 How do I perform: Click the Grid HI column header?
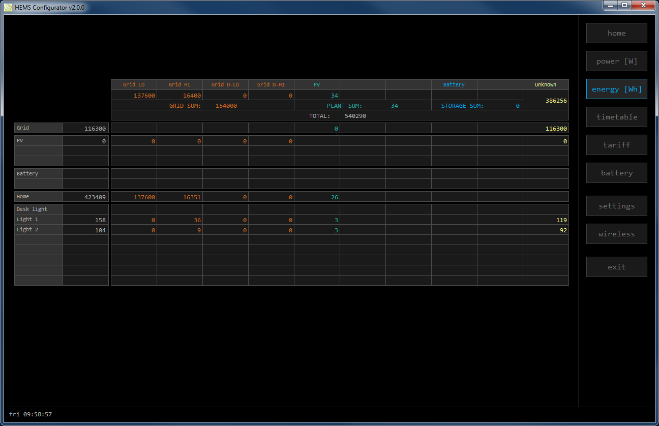click(179, 85)
